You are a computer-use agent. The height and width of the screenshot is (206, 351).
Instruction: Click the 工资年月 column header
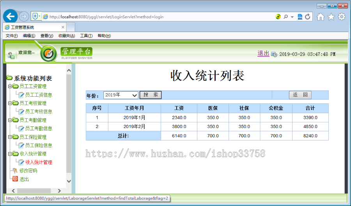(x=134, y=108)
